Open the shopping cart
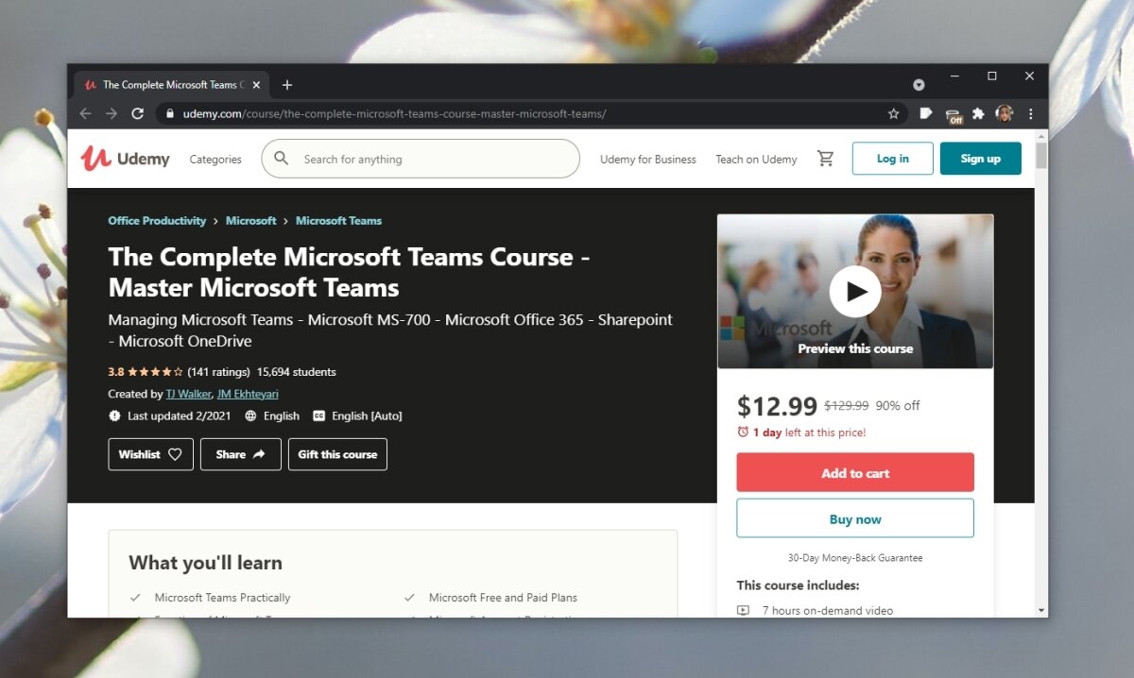Viewport: 1134px width, 678px height. 825,159
